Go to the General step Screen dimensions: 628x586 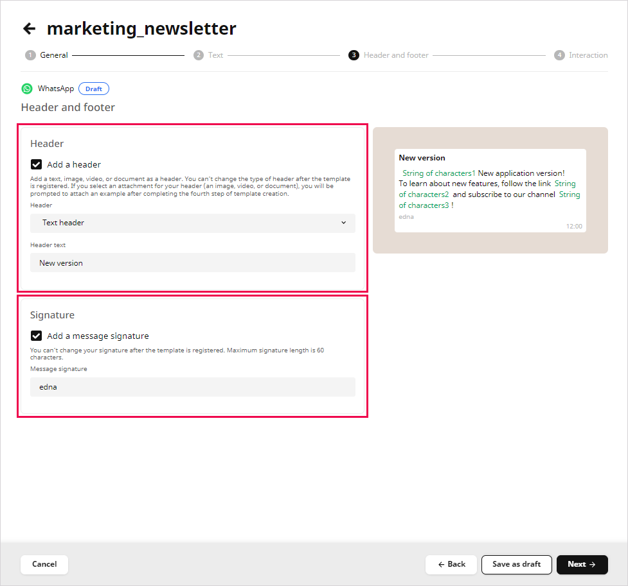pyautogui.click(x=54, y=55)
